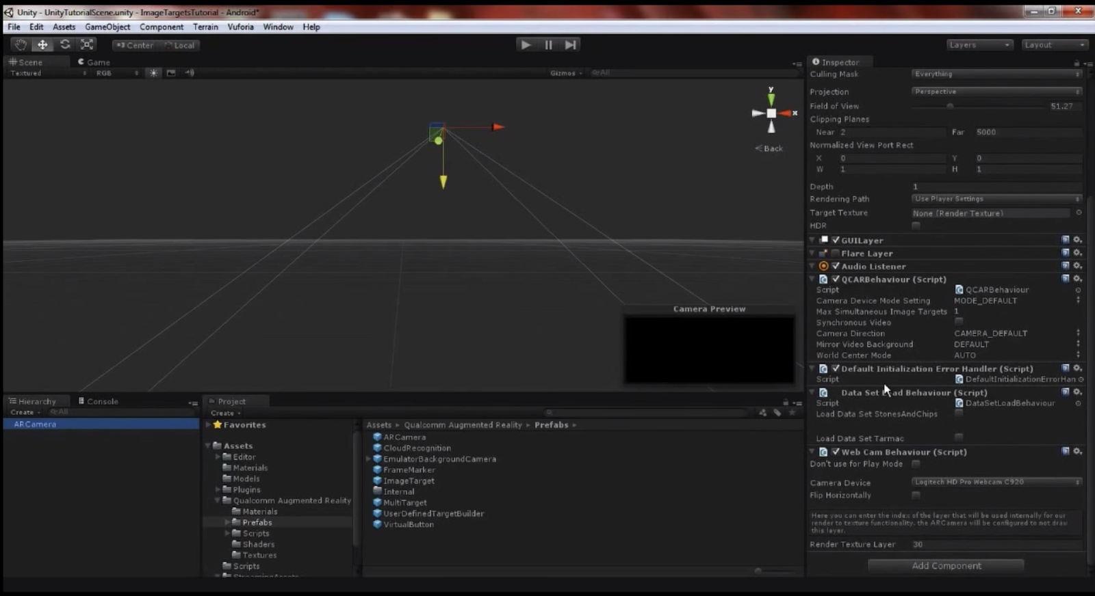Disable the Audio Listener component checkbox
This screenshot has height=596, width=1095.
coord(836,266)
